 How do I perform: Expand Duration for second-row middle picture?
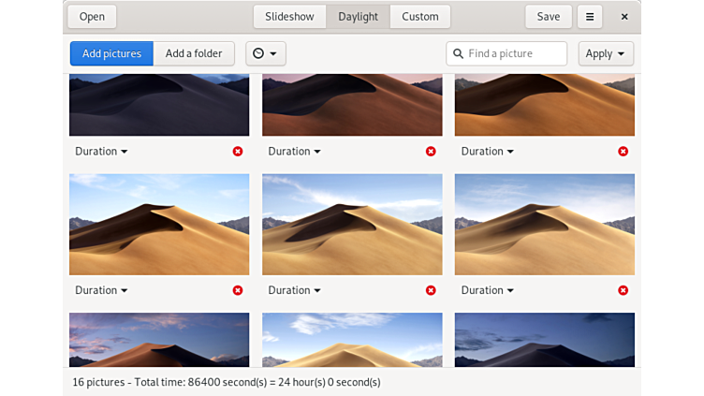[294, 290]
